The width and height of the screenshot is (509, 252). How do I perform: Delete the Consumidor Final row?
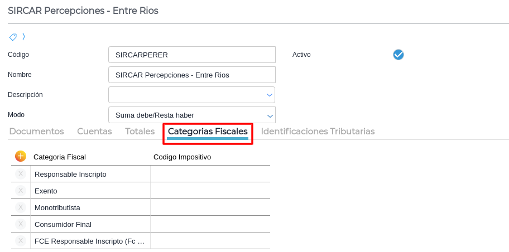click(21, 224)
